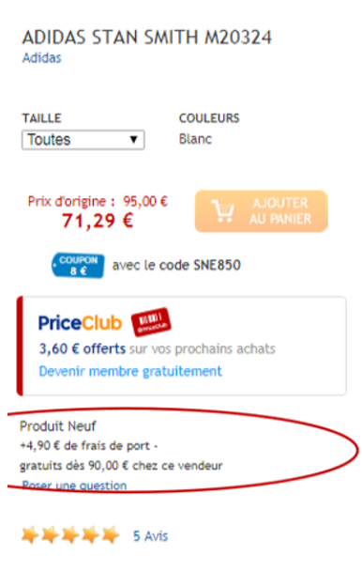Select the Blanc color option

tap(195, 139)
